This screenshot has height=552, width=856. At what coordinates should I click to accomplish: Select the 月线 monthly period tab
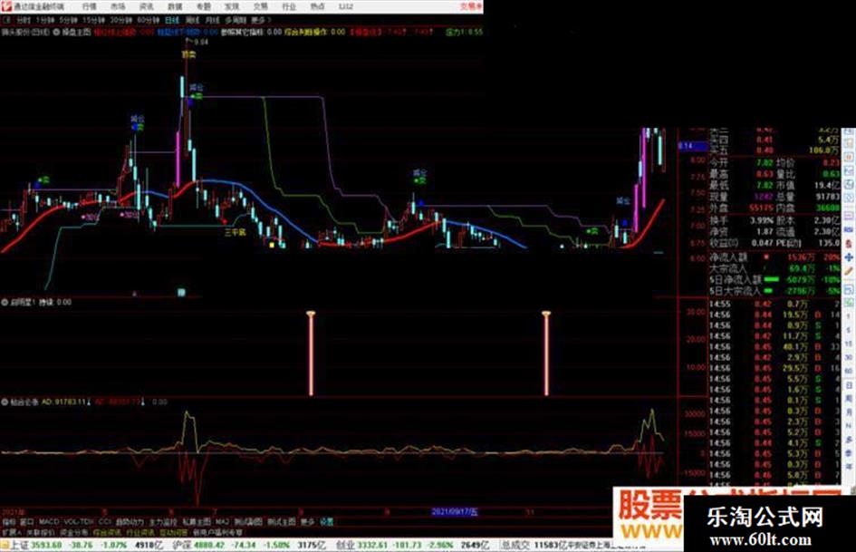pos(212,20)
